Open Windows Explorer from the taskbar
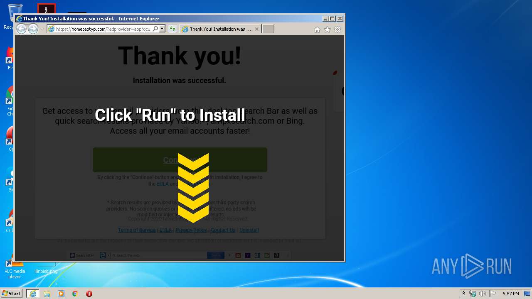This screenshot has height=299, width=532. [47, 294]
